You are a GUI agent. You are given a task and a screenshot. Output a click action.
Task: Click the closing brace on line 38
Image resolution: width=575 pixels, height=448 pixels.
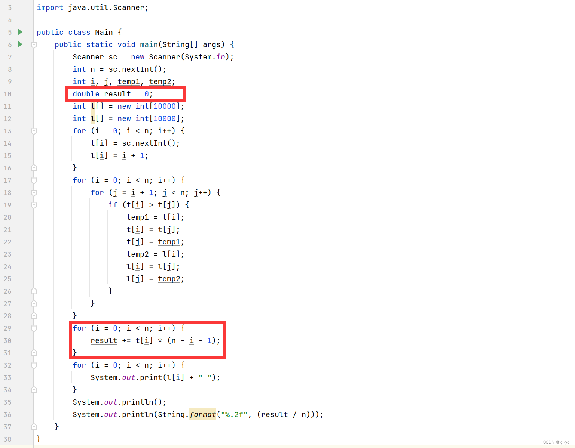(x=39, y=439)
